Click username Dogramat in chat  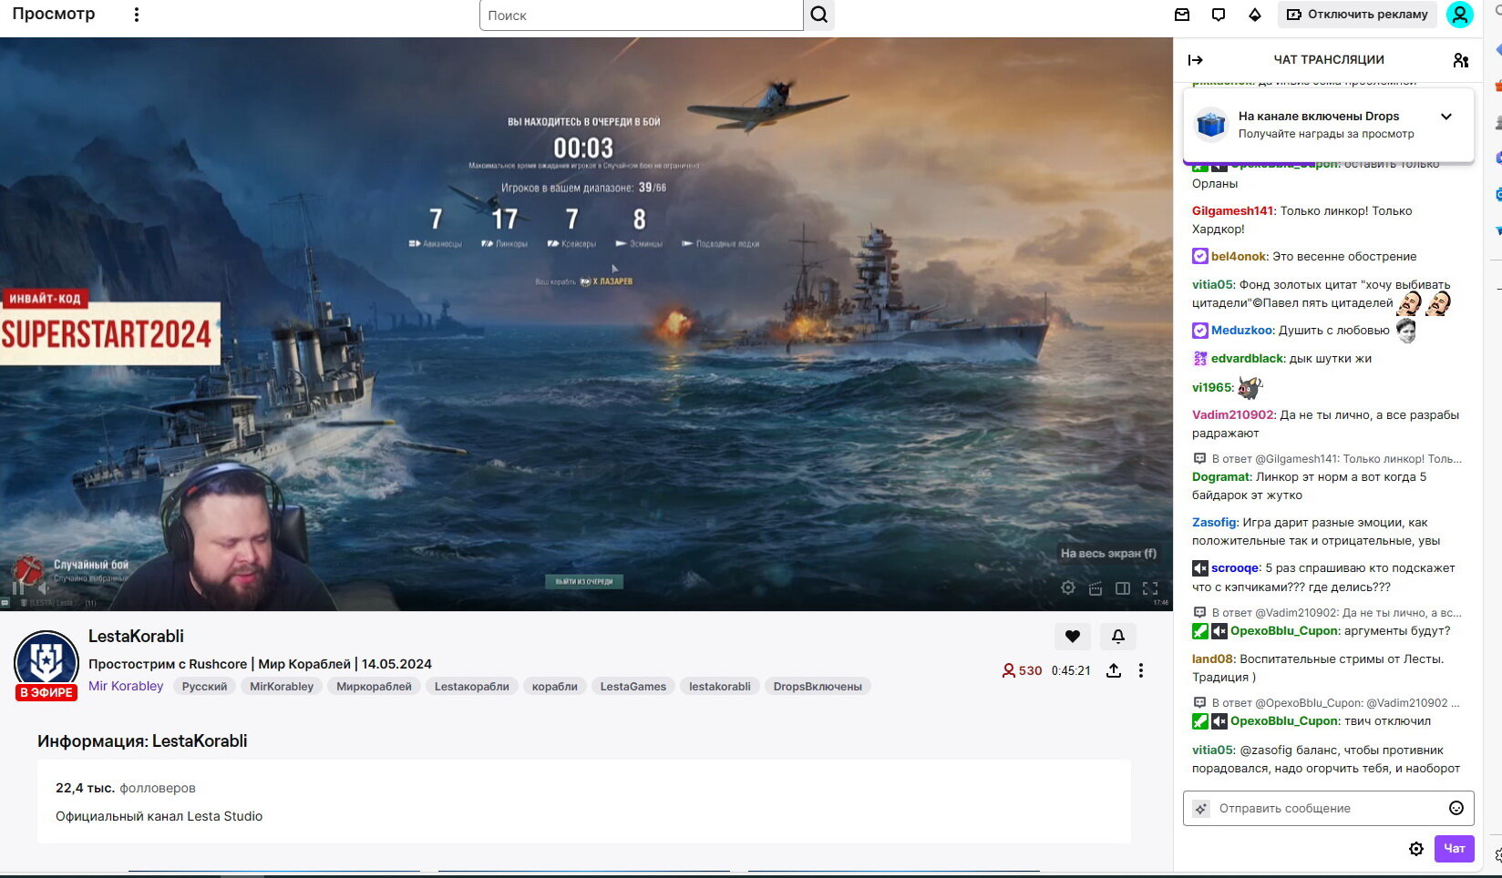click(1221, 476)
